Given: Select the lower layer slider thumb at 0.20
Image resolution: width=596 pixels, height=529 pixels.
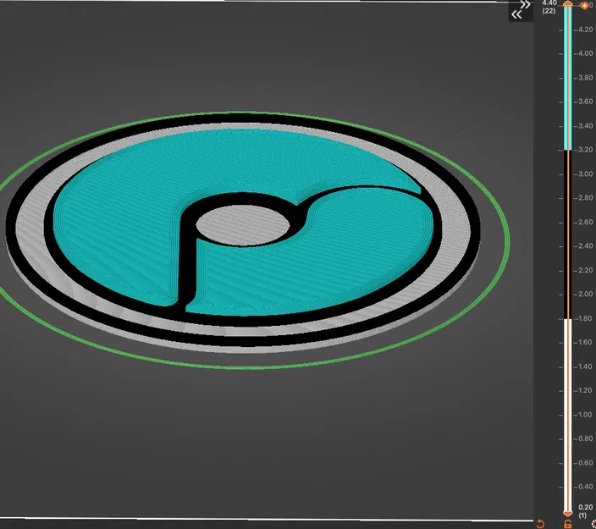Looking at the screenshot, I should point(567,514).
